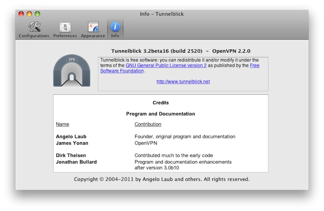Click the Tunnelblick tunnel logo image

(x=71, y=70)
